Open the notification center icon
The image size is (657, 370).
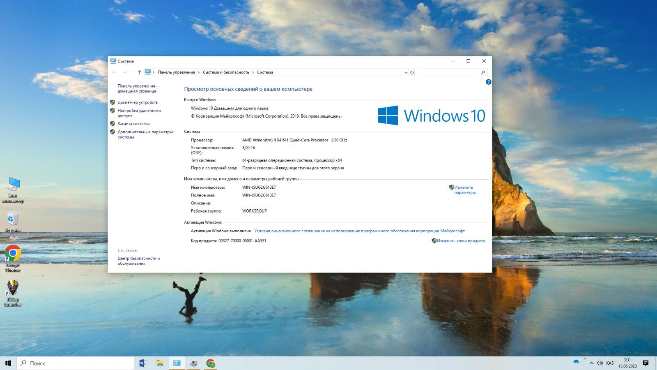(646, 363)
